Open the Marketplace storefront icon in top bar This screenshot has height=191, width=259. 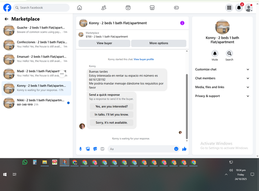coord(152,8)
